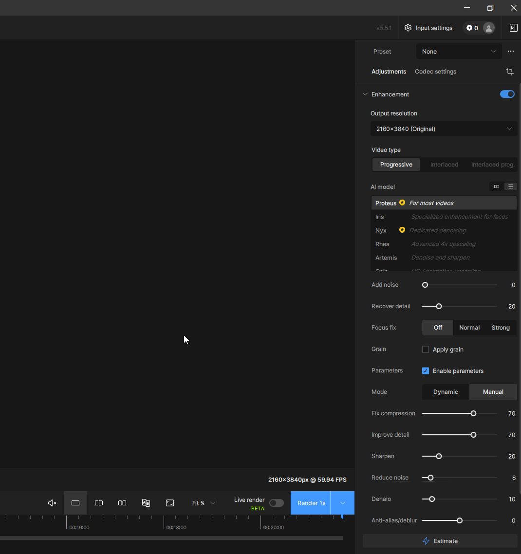Mute or unmute preview audio
The image size is (521, 554).
pos(52,503)
